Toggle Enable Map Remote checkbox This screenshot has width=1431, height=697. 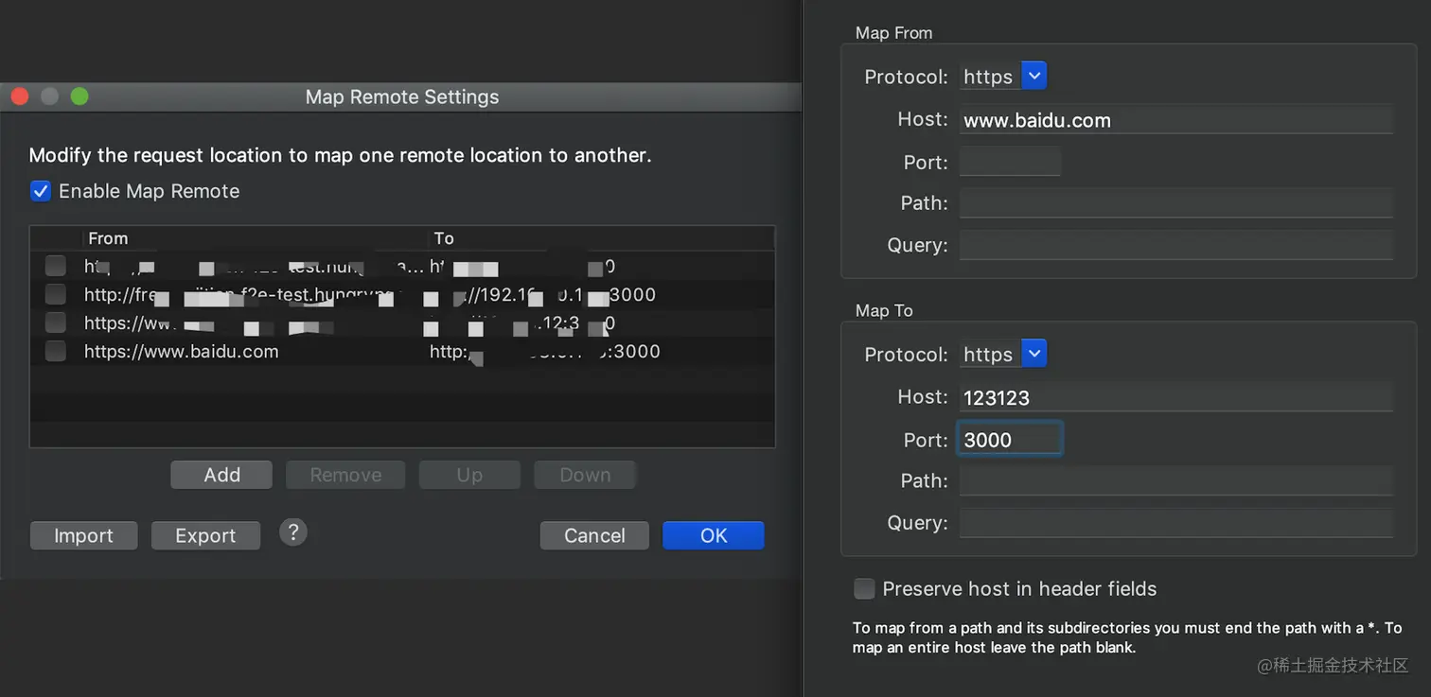pos(41,191)
